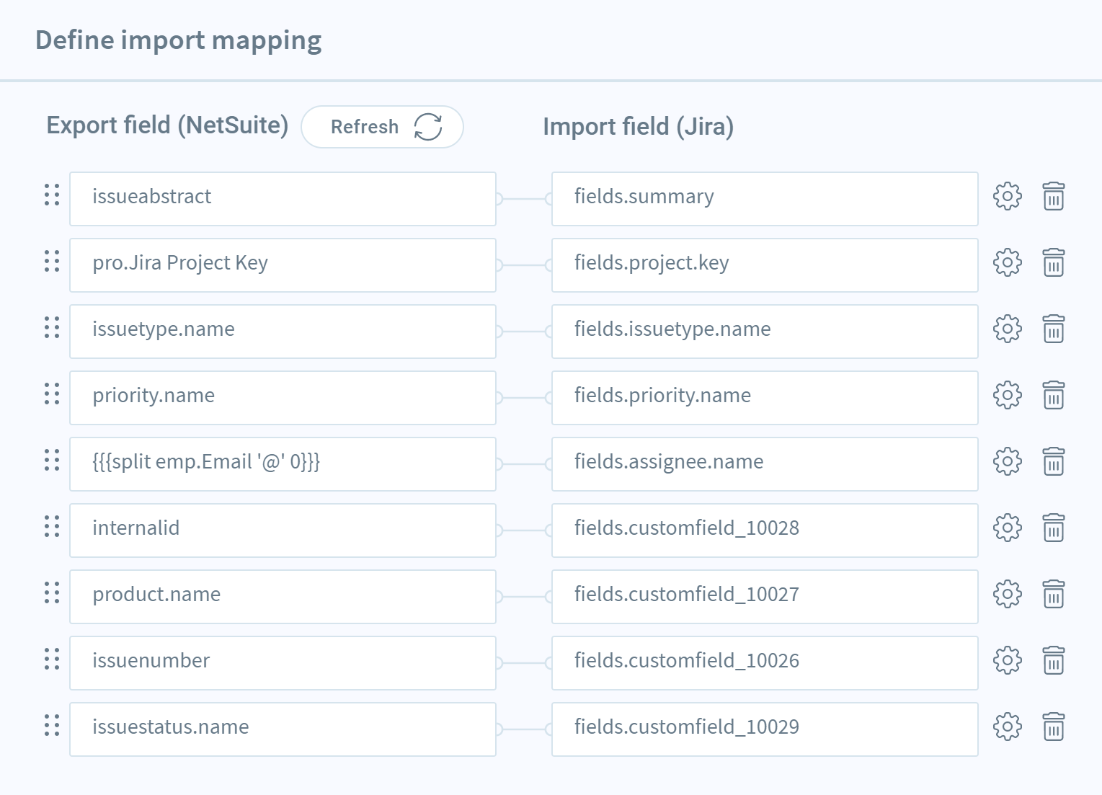The height and width of the screenshot is (795, 1102).
Task: Grab the drag handle for issueabstract row
Action: tap(52, 195)
